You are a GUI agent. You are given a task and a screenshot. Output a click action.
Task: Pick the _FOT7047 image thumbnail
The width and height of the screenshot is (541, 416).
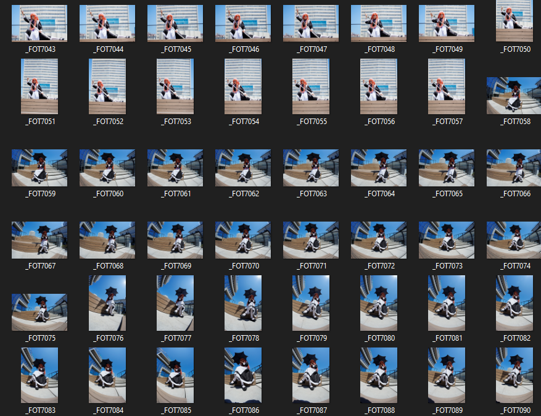click(x=311, y=23)
